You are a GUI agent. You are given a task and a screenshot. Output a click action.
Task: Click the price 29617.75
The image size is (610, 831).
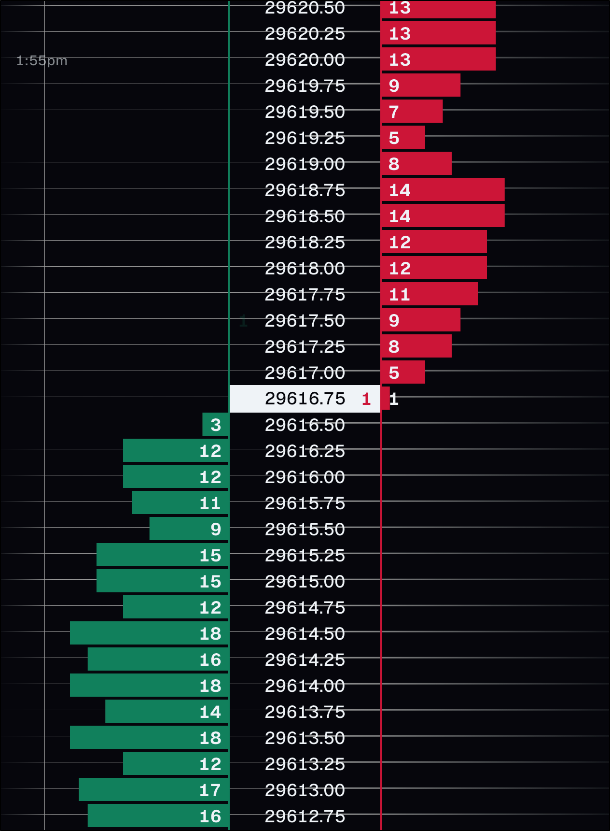pyautogui.click(x=305, y=294)
